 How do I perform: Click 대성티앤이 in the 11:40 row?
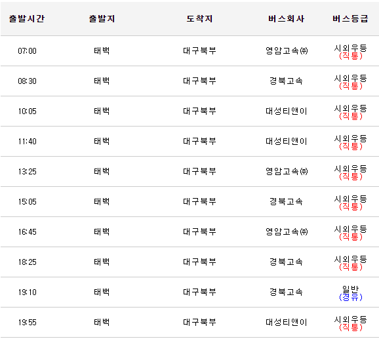click(286, 142)
